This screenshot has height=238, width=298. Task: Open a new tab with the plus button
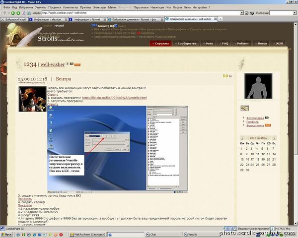(220, 19)
